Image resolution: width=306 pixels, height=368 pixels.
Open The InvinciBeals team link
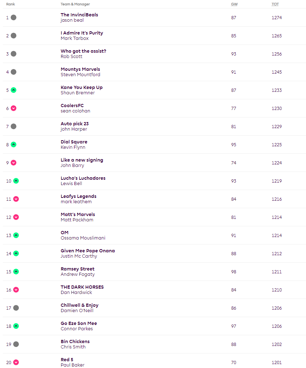coord(79,15)
